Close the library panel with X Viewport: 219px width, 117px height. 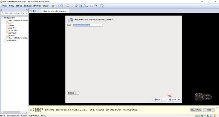pos(27,10)
